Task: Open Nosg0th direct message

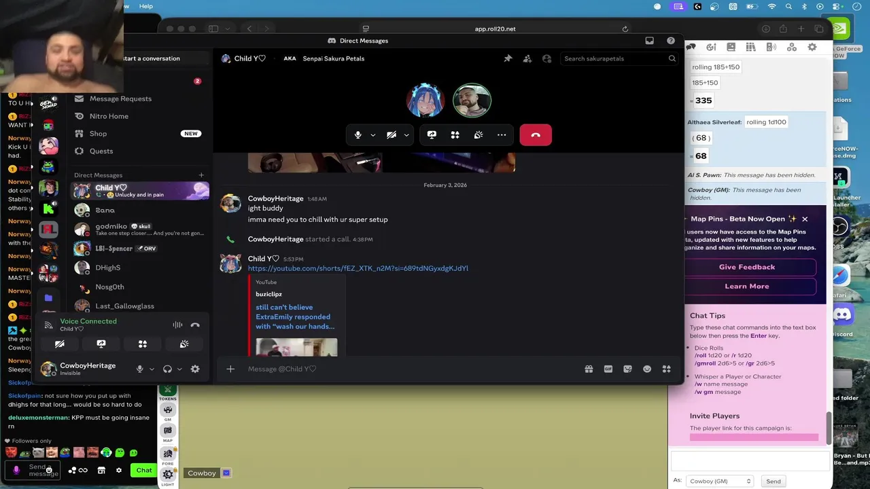Action: tap(139, 287)
